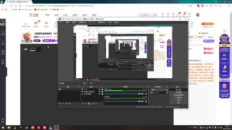The width and height of the screenshot is (232, 130).
Task: Hide the 显示器捕获 source via its eye icon
Action: pos(99,94)
